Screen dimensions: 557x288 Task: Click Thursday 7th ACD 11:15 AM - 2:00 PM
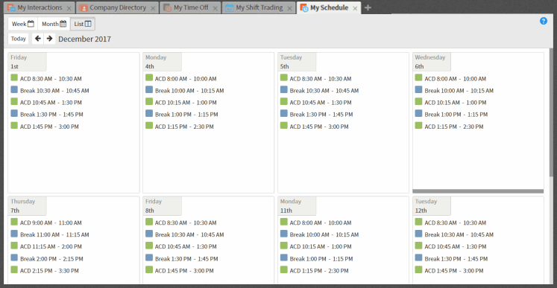coord(51,246)
